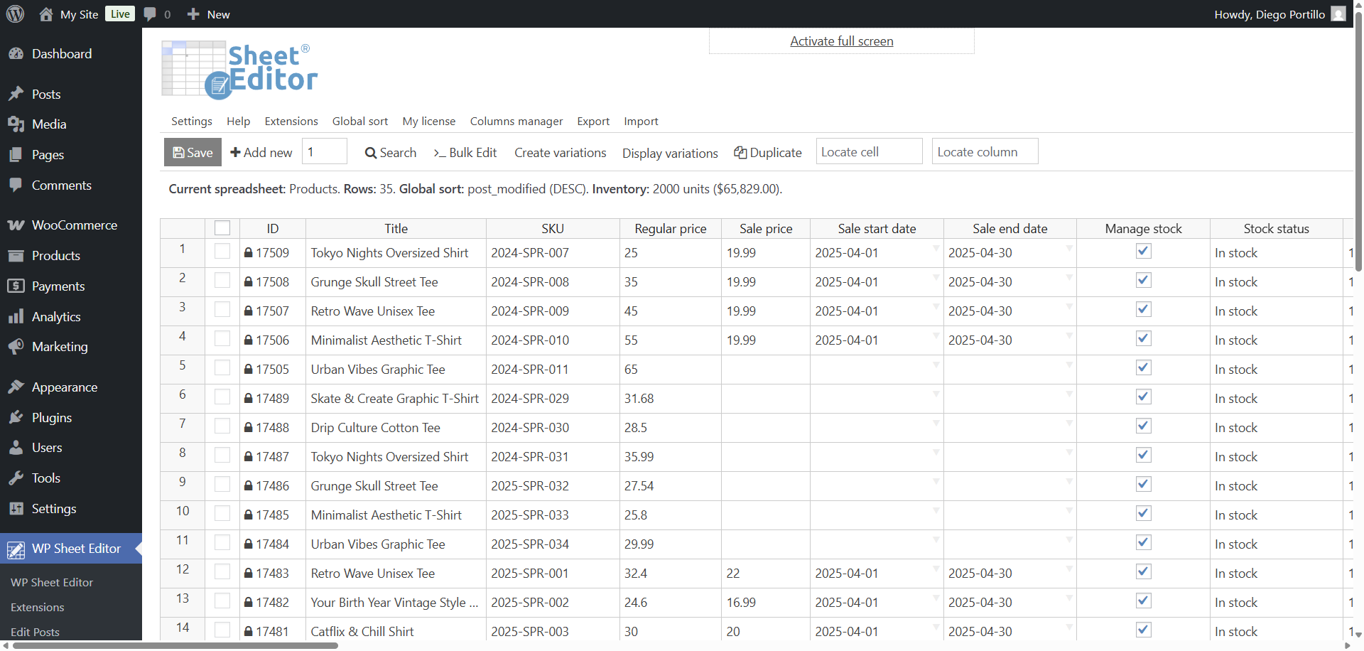Image resolution: width=1364 pixels, height=651 pixels.
Task: Open Media via its sidebar icon
Action: pyautogui.click(x=16, y=124)
